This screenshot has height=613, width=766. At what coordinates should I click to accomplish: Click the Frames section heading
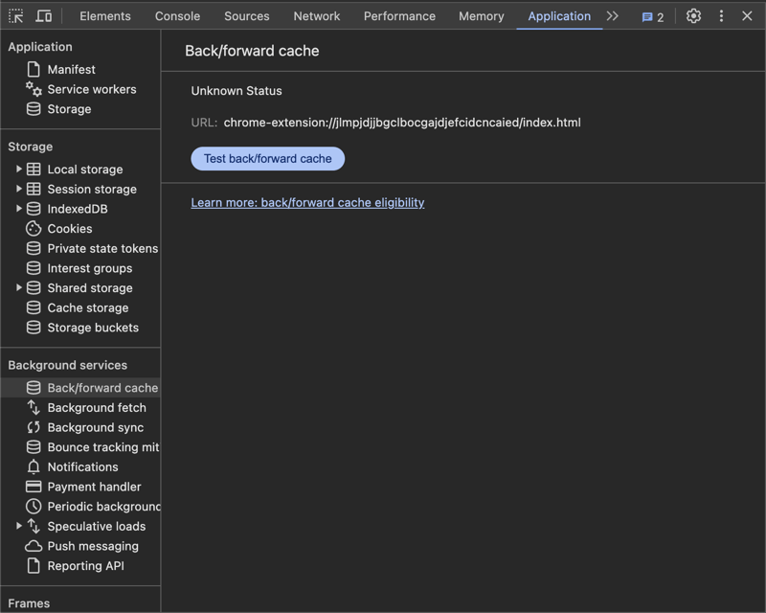[29, 603]
